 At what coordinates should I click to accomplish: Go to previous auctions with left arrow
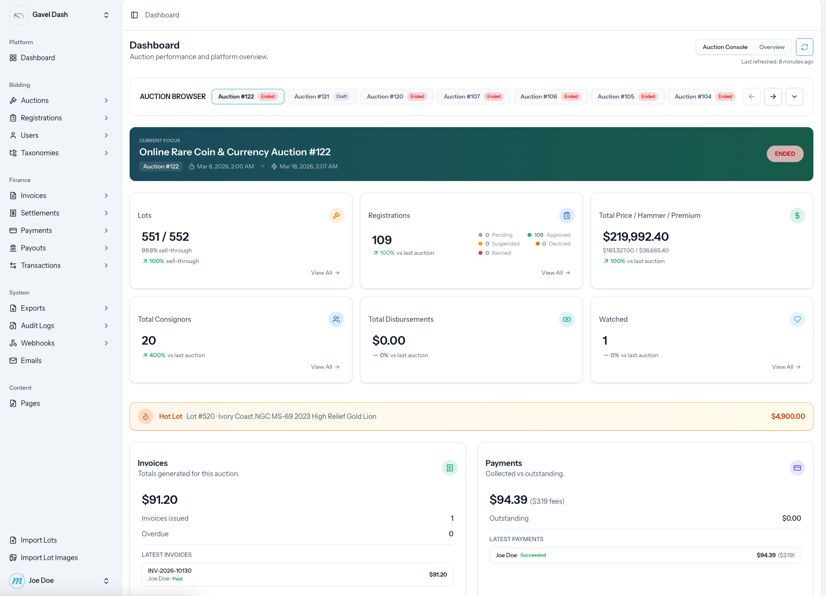[752, 97]
